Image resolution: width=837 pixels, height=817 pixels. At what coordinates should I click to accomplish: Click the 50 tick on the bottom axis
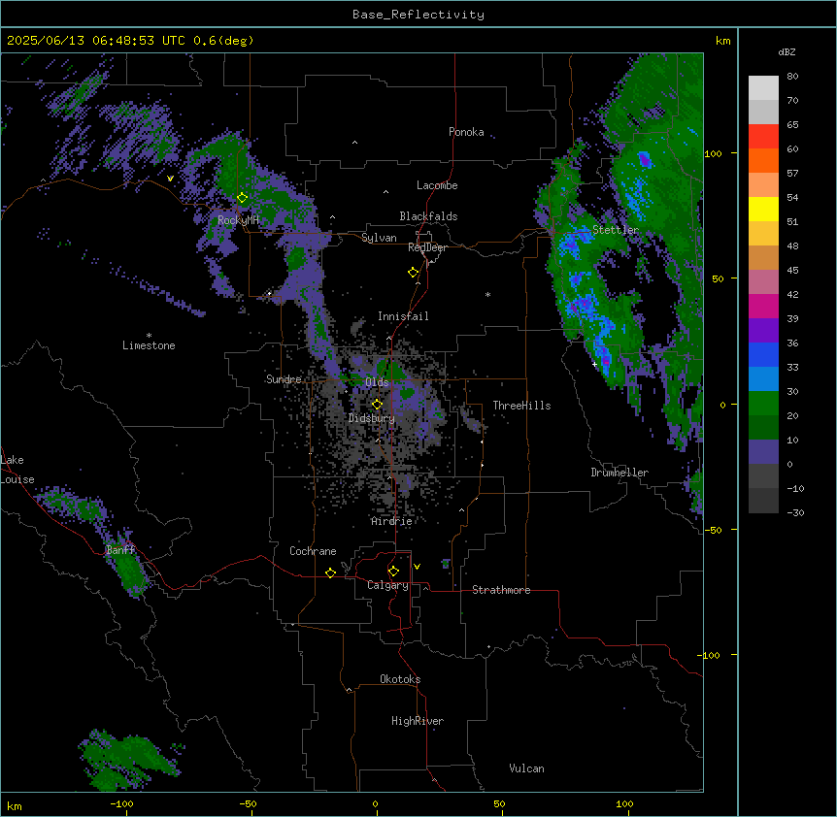click(x=500, y=803)
